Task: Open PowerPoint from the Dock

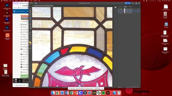Action: [76, 93]
